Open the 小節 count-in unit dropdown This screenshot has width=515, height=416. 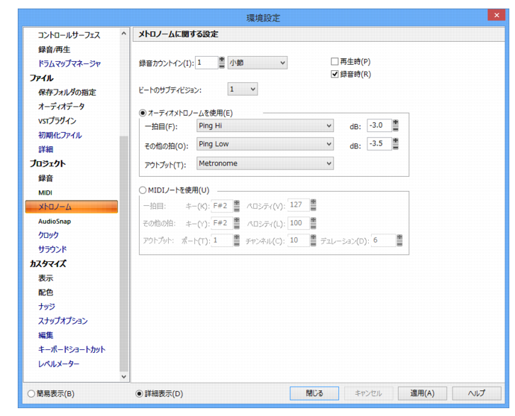click(257, 62)
